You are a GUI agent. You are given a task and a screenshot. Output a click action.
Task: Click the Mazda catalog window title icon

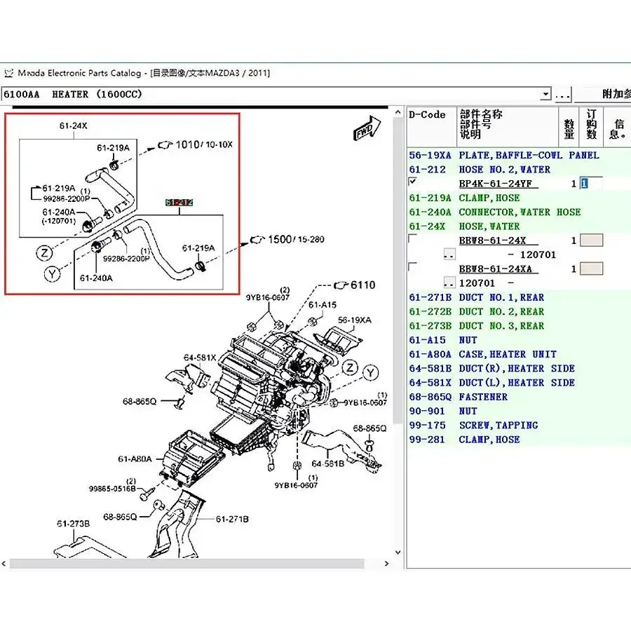(x=9, y=73)
